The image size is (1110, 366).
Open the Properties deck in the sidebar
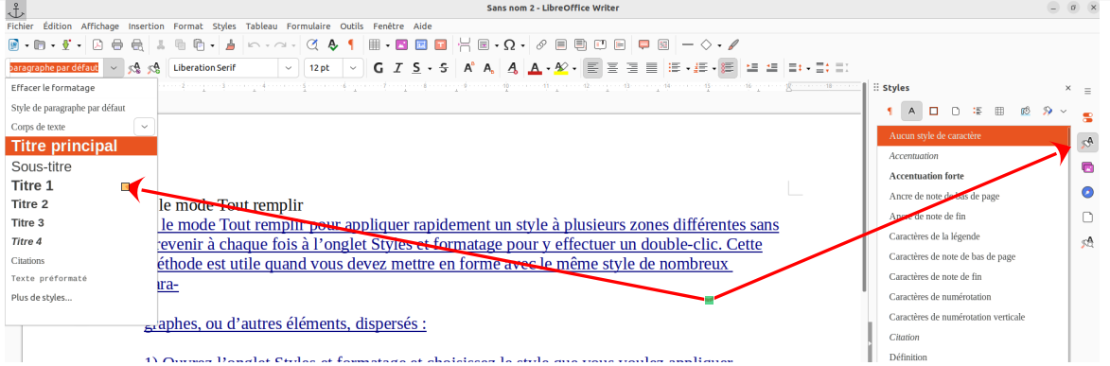[1088, 117]
